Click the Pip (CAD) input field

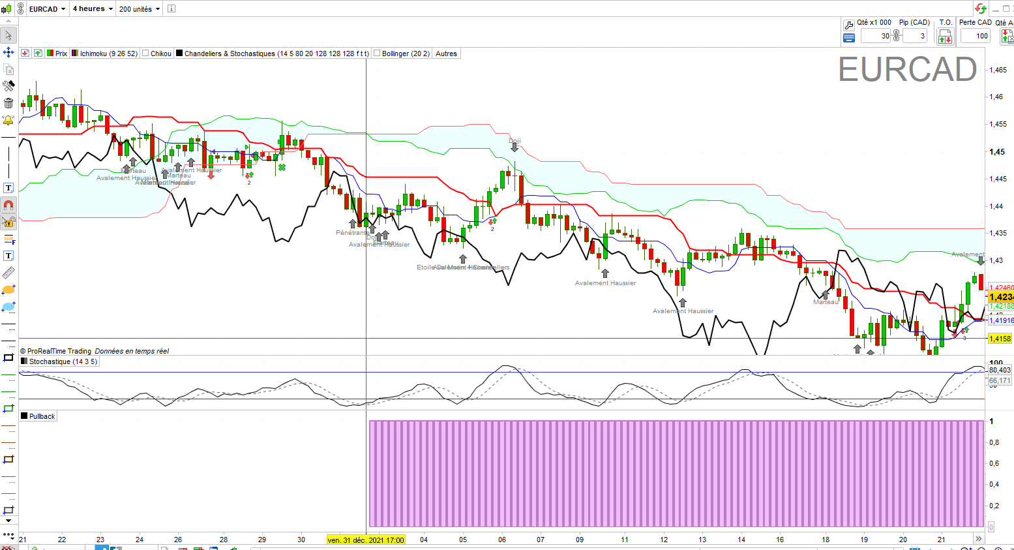click(x=914, y=36)
